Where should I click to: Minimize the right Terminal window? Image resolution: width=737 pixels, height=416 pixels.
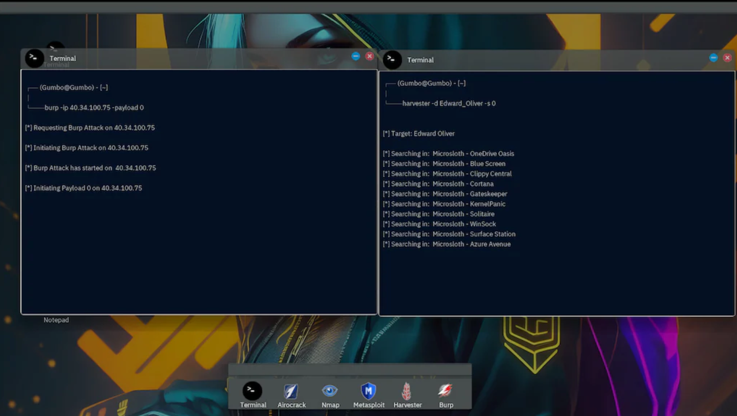pos(713,58)
